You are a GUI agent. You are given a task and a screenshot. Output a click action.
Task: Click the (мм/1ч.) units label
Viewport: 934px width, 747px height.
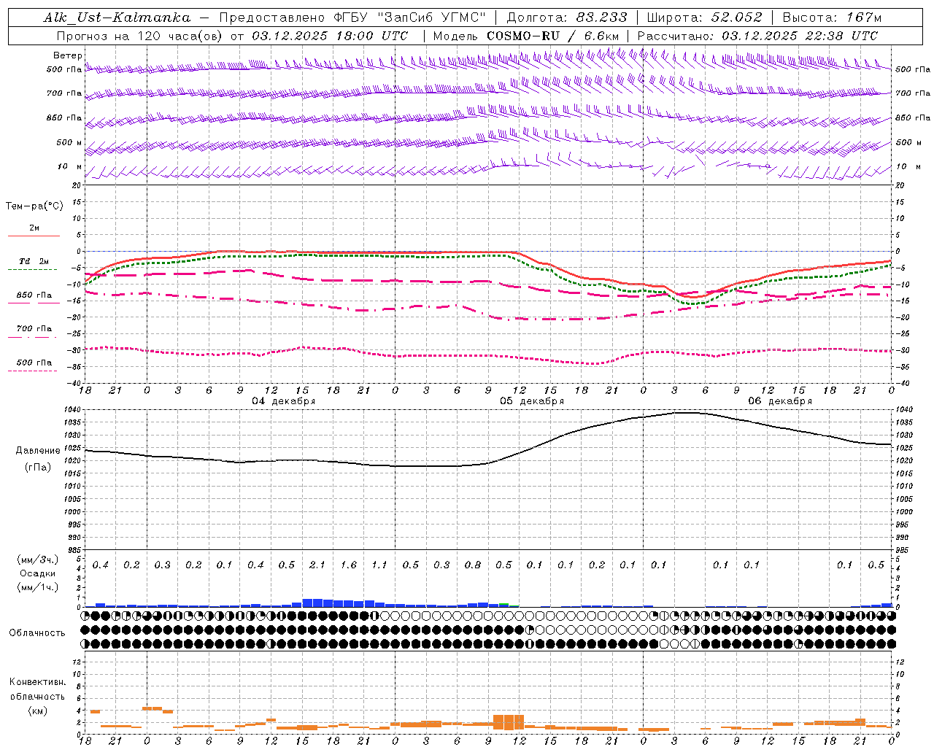pos(37,587)
